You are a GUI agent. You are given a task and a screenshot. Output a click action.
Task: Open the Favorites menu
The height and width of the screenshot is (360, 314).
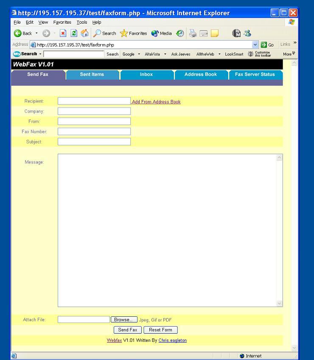(x=62, y=22)
